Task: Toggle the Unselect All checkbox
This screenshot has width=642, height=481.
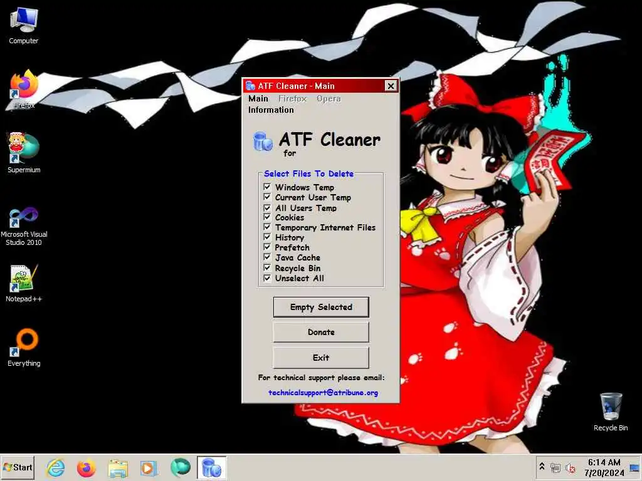Action: 267,278
